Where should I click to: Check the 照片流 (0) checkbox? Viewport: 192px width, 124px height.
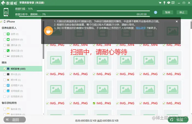tap(5, 74)
